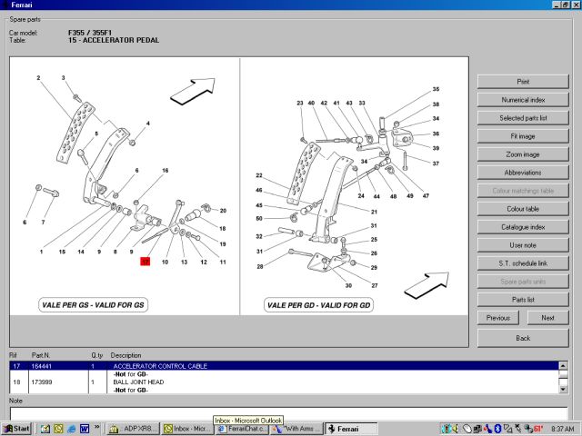The image size is (582, 436).
Task: Click the Parts list button
Action: (x=523, y=300)
